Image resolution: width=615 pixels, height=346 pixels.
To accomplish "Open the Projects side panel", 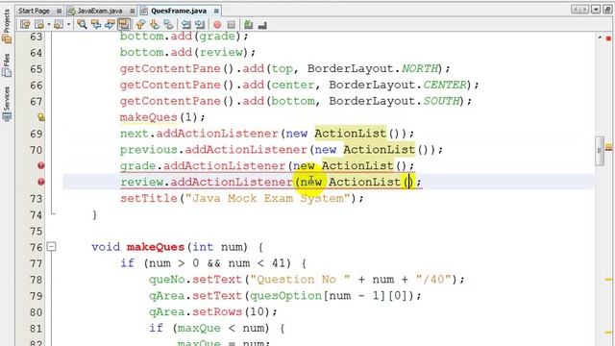I will [x=7, y=26].
